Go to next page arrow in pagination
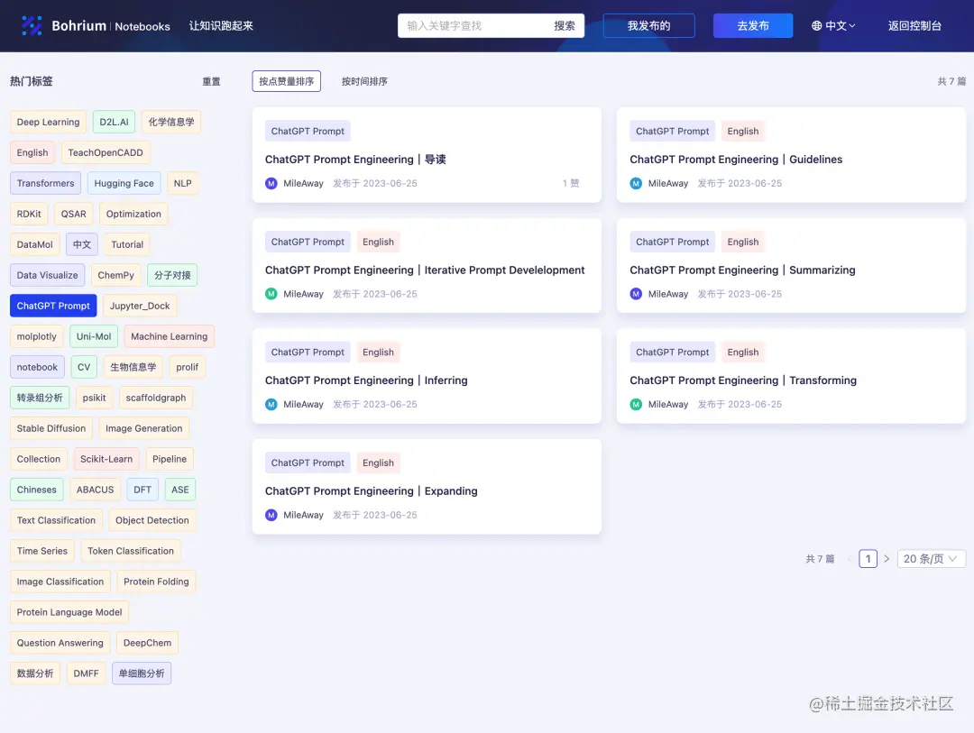 tap(887, 558)
